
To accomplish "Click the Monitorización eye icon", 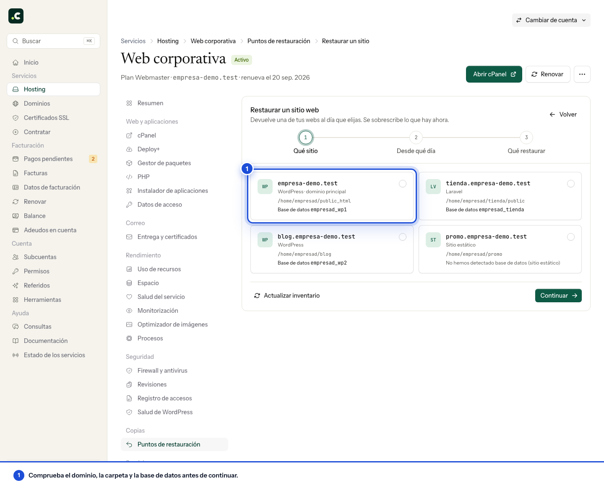I will pos(129,311).
